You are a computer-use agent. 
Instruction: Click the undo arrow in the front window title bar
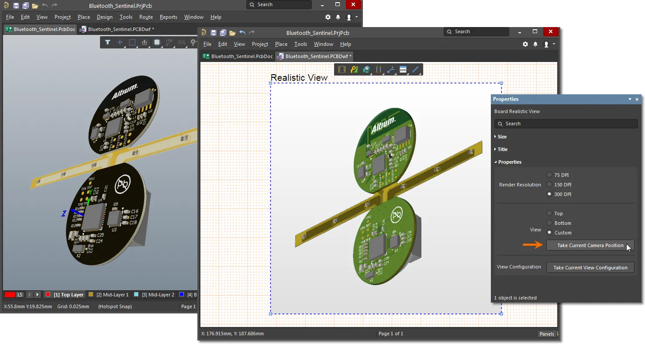coord(242,33)
